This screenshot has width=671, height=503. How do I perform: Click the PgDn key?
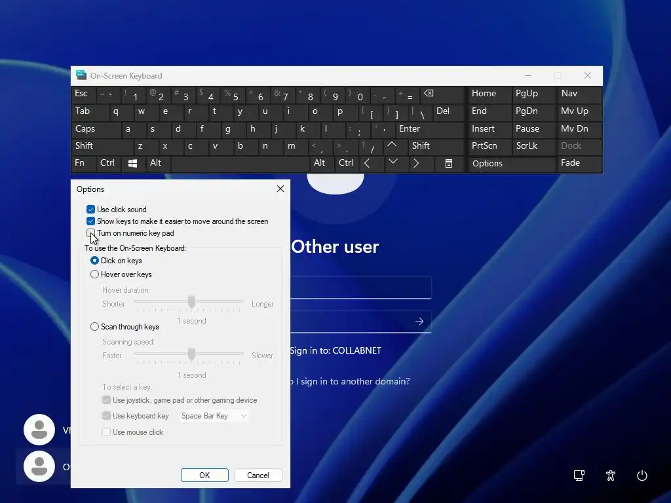[x=534, y=111]
